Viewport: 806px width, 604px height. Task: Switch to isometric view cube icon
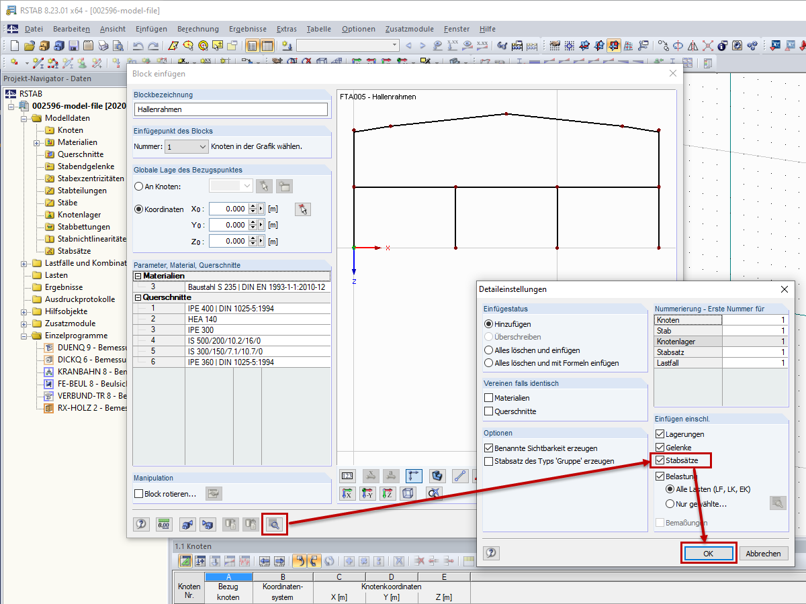(x=408, y=494)
